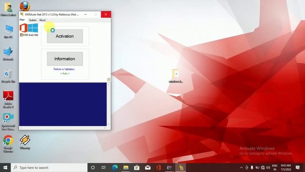The width and height of the screenshot is (305, 172).
Task: Open Perform a Validation link
Action: point(64,69)
